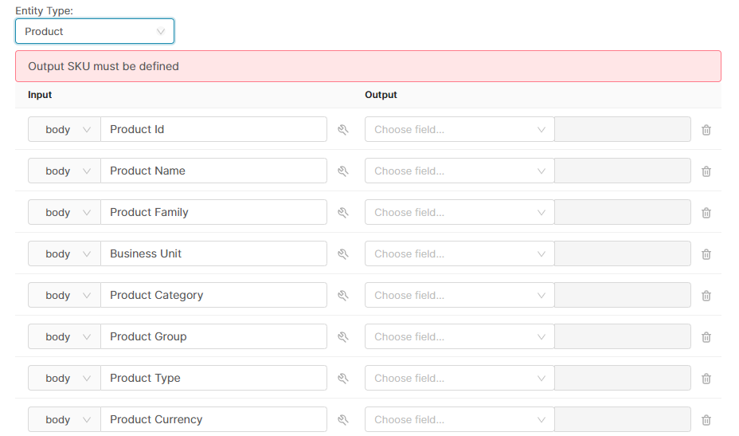This screenshot has height=436, width=739.
Task: Open the Entity Type dropdown
Action: [95, 32]
